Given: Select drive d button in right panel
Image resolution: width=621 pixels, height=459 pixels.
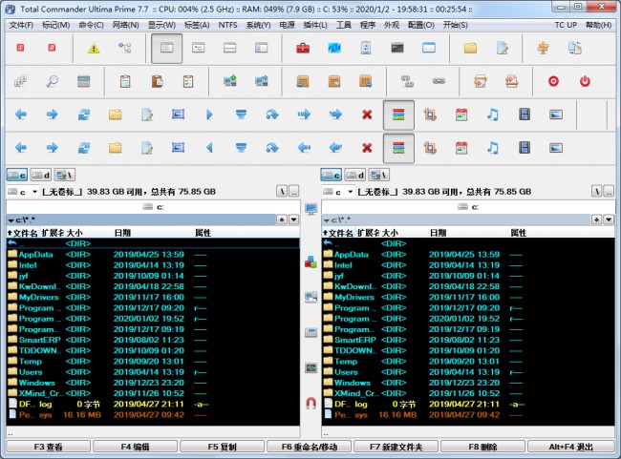Looking at the screenshot, I should click(354, 175).
